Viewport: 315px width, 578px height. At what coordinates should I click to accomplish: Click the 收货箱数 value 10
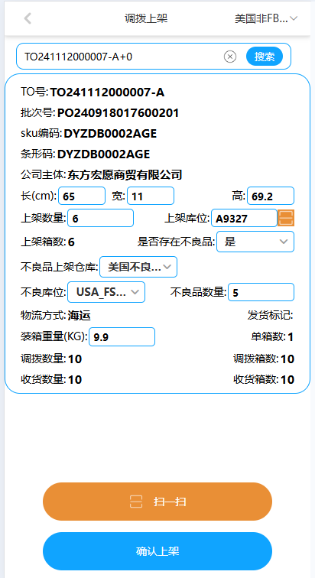(x=287, y=379)
